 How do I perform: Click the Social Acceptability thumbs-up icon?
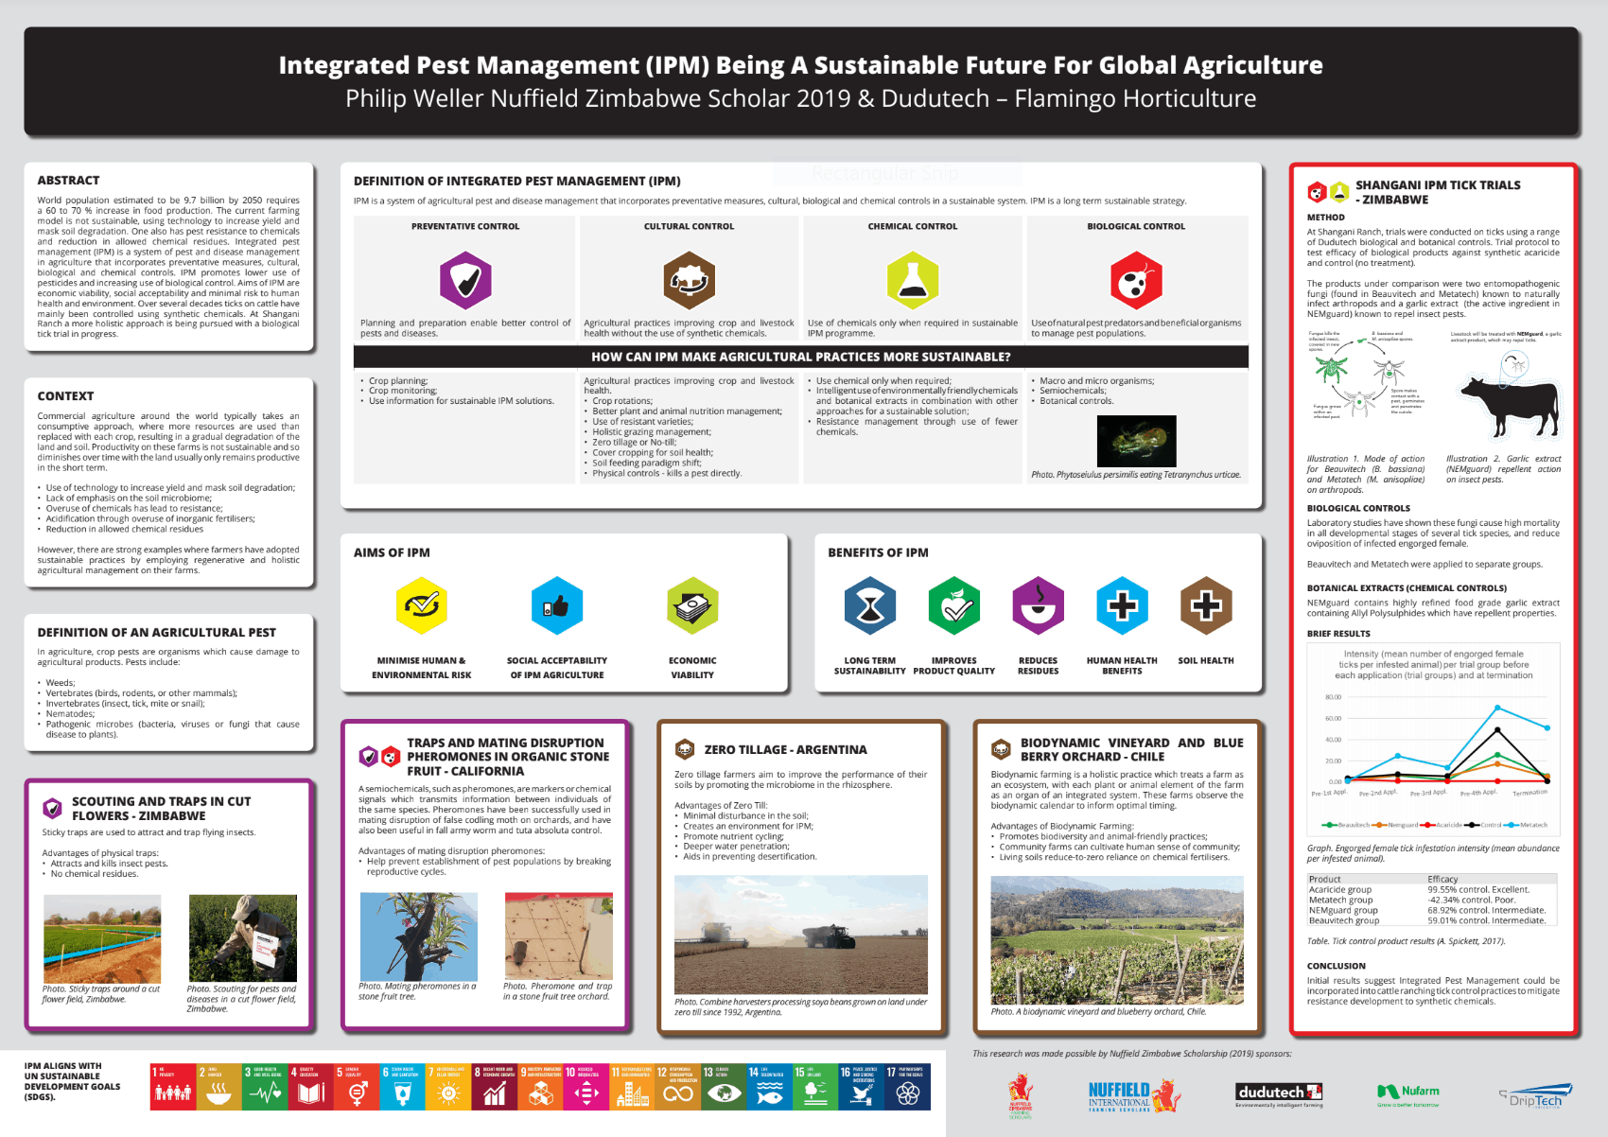tap(556, 605)
